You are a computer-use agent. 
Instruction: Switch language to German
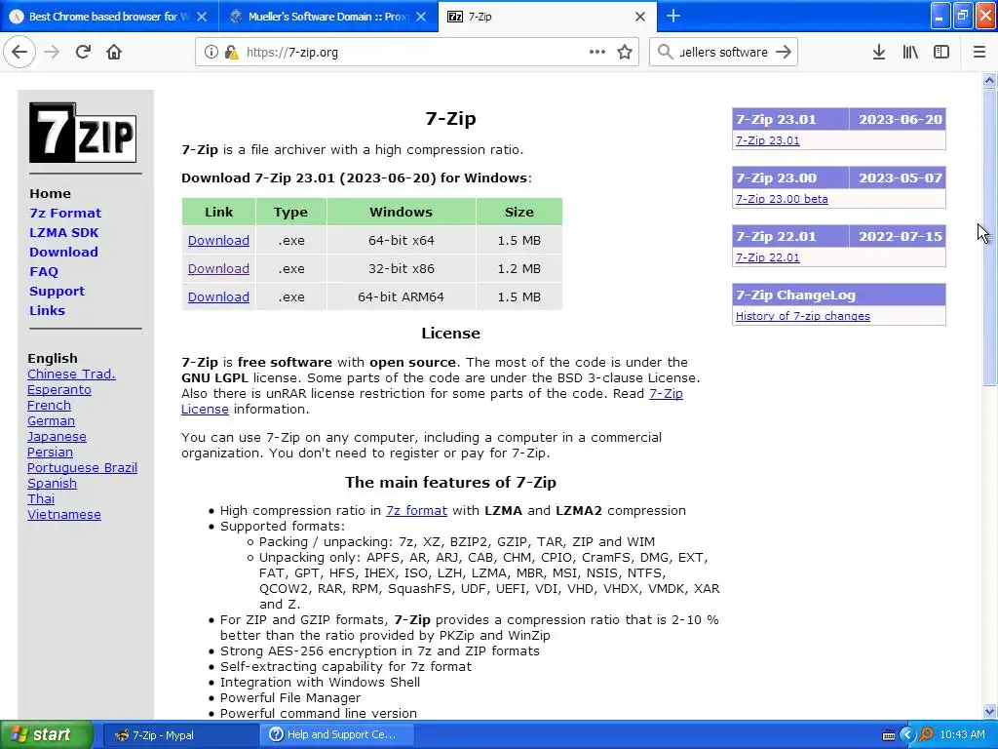[51, 421]
